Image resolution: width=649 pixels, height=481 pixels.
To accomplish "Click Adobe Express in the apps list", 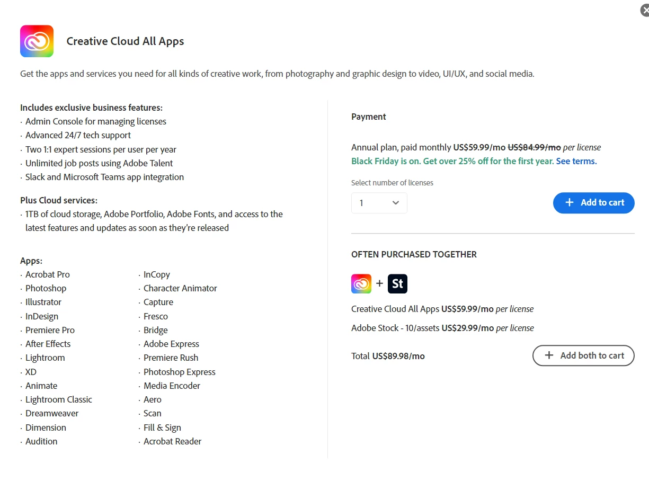I will point(171,344).
